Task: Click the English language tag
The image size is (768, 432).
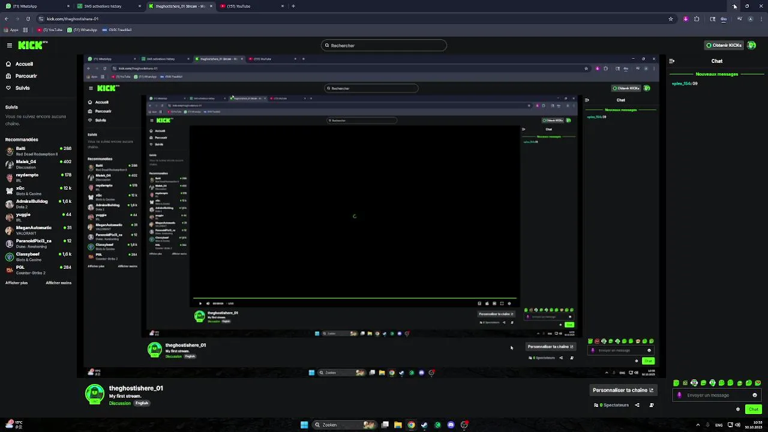Action: [x=142, y=403]
